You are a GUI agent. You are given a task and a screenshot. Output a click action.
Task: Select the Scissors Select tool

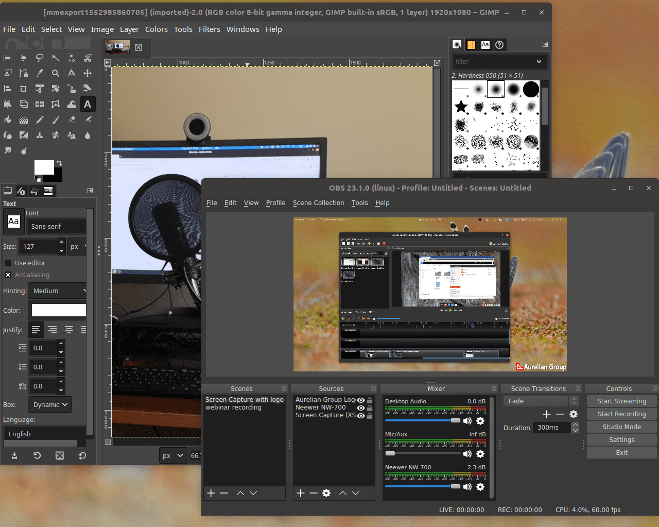[88, 58]
